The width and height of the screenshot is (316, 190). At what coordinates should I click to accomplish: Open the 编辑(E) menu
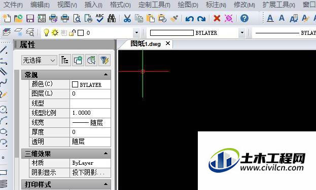pyautogui.click(x=40, y=5)
